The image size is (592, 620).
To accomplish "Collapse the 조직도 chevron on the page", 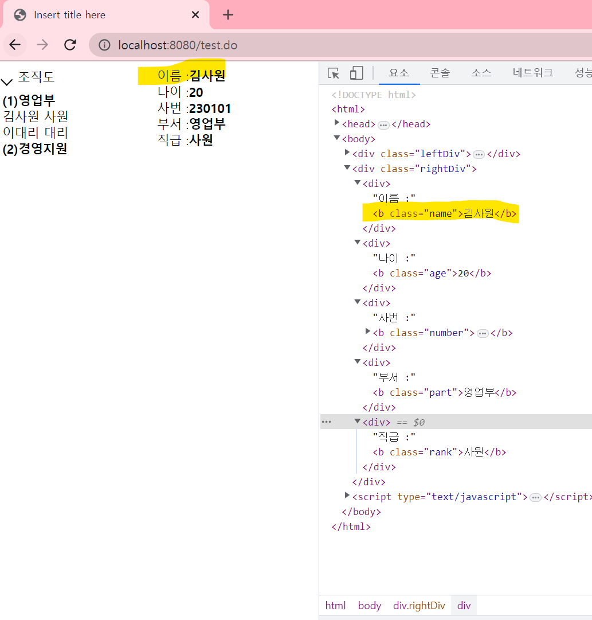I will [7, 82].
